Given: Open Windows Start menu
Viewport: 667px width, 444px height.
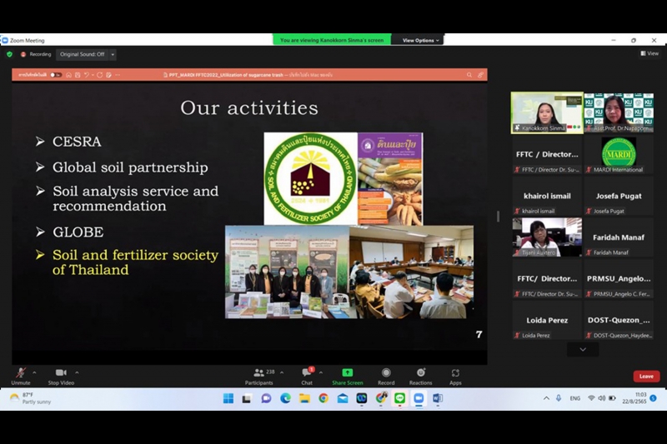Looking at the screenshot, I should click(228, 398).
